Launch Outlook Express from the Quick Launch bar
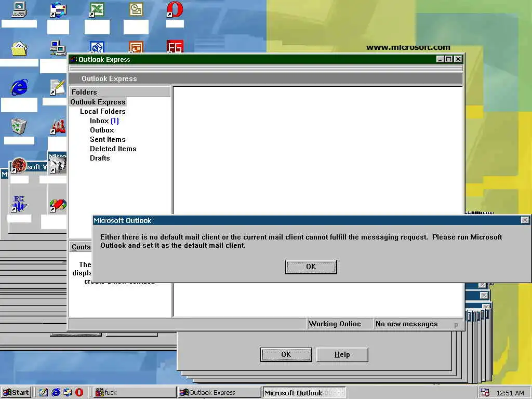The width and height of the screenshot is (532, 399). pyautogui.click(x=68, y=392)
